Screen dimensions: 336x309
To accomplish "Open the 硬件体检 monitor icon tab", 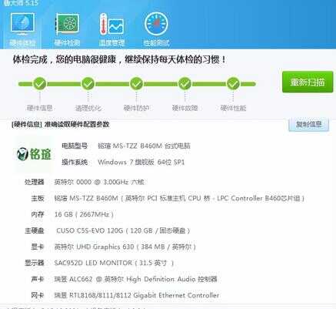I will [22, 29].
